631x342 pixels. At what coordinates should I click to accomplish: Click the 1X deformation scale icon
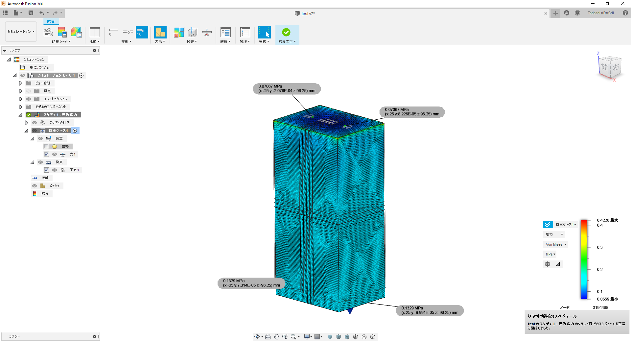point(142,32)
